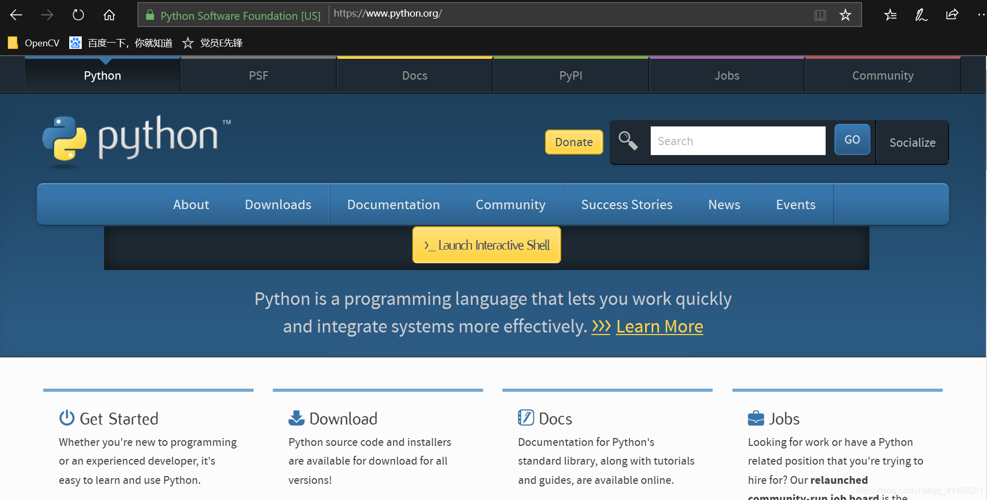Open the Baidu bookmark

click(x=121, y=43)
